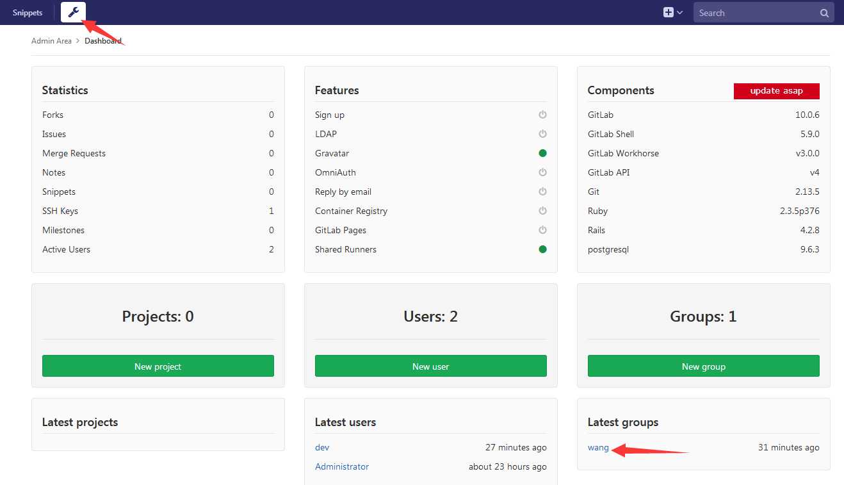Create a New group
The height and width of the screenshot is (485, 844).
click(704, 366)
